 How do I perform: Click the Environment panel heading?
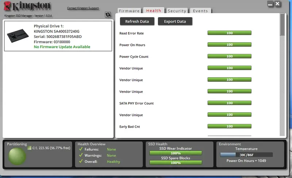point(230,144)
